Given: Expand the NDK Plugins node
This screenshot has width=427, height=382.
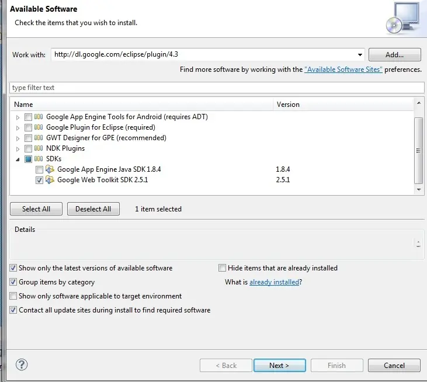Looking at the screenshot, I should [x=18, y=149].
